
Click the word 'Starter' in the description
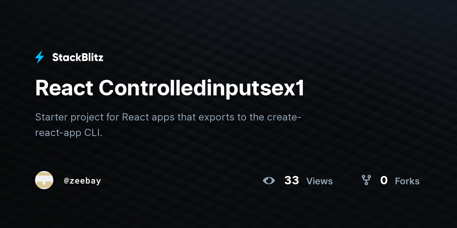click(x=50, y=117)
